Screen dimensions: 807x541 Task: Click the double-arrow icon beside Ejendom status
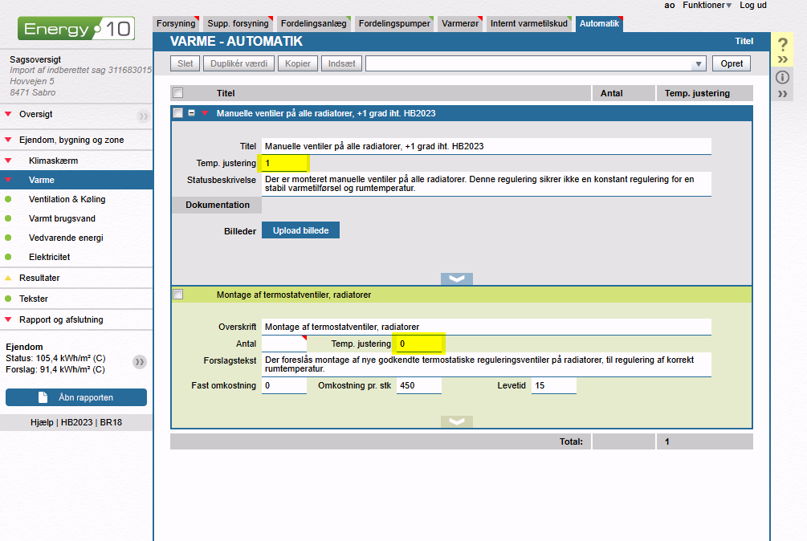pyautogui.click(x=140, y=362)
